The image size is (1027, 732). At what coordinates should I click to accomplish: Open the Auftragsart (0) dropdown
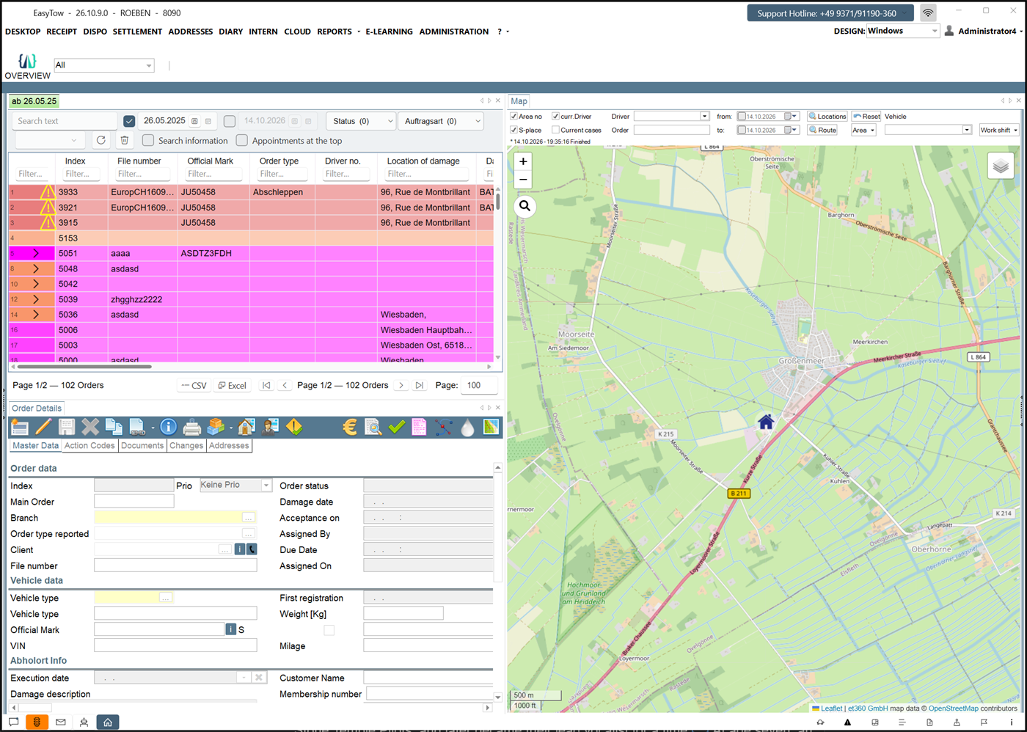click(x=440, y=121)
